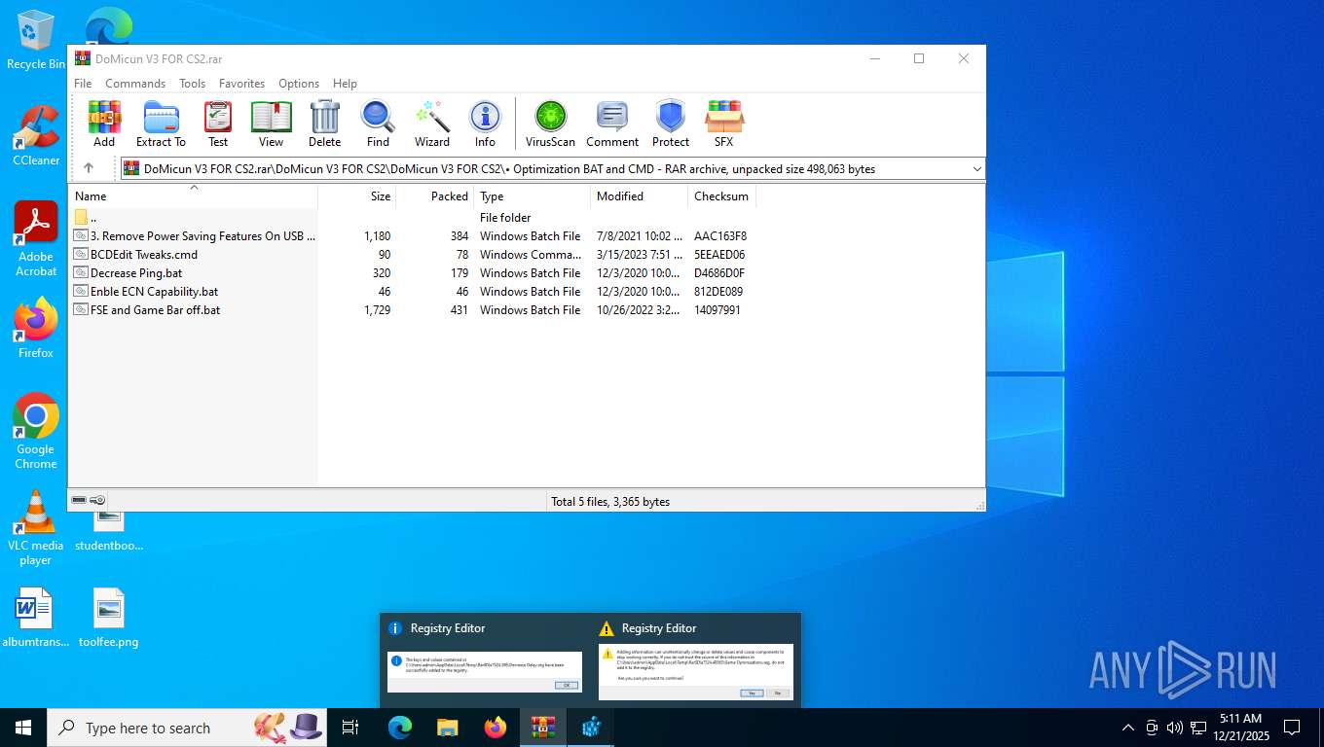Click the Comment toolbar icon
The image size is (1324, 747).
pos(612,124)
